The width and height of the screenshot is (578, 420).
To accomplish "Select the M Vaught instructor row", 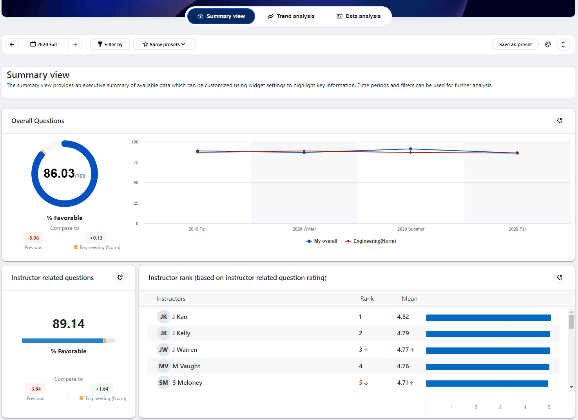I will pyautogui.click(x=353, y=366).
